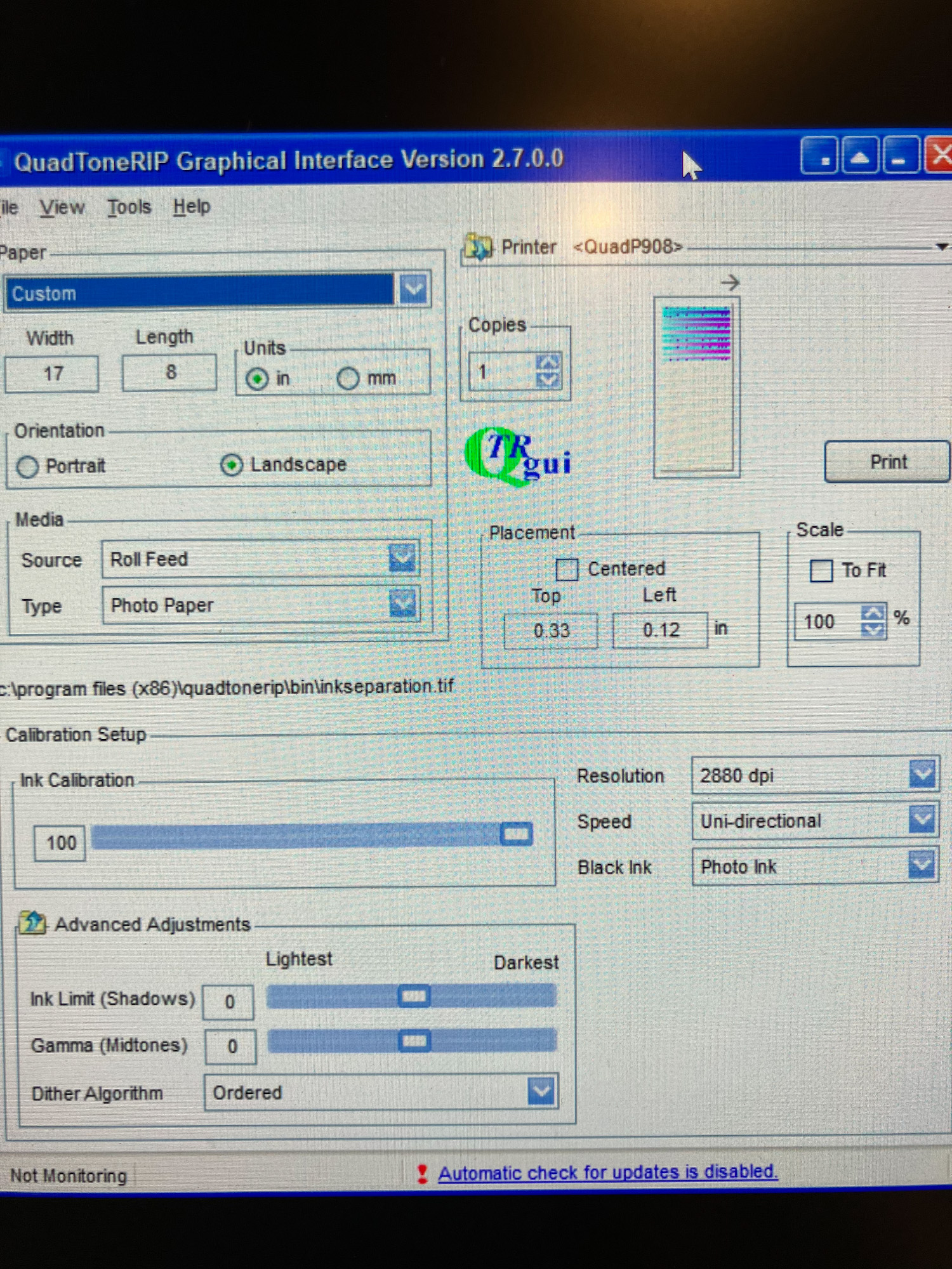This screenshot has width=952, height=1269.
Task: Select the Portrait orientation
Action: coord(27,467)
